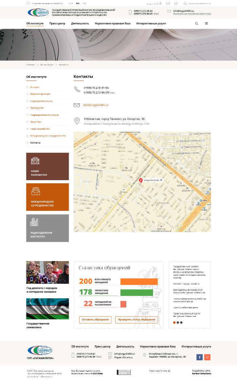This screenshot has height=382, width=237.
Task: Select the third carousel dot
Action: click(181, 322)
